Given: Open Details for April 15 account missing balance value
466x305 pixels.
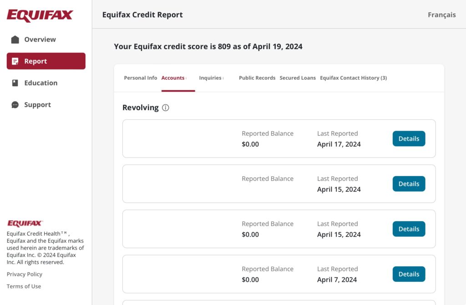Looking at the screenshot, I should pyautogui.click(x=409, y=184).
